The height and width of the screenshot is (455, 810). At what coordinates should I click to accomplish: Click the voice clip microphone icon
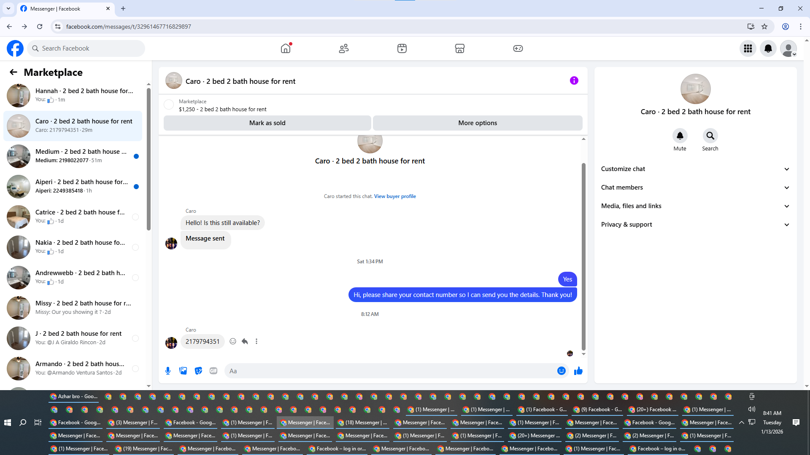[x=168, y=371]
